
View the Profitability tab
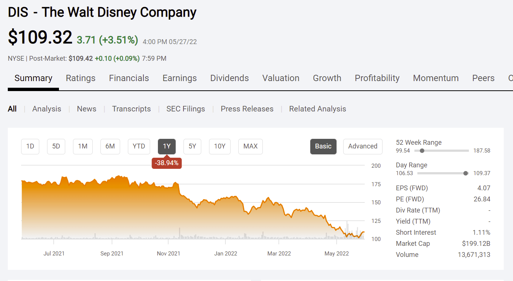[x=377, y=78]
